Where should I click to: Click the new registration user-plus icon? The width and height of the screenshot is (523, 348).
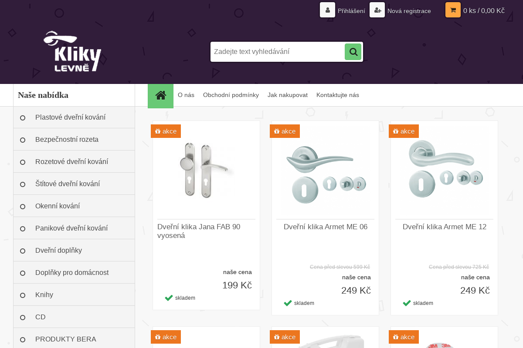[377, 10]
